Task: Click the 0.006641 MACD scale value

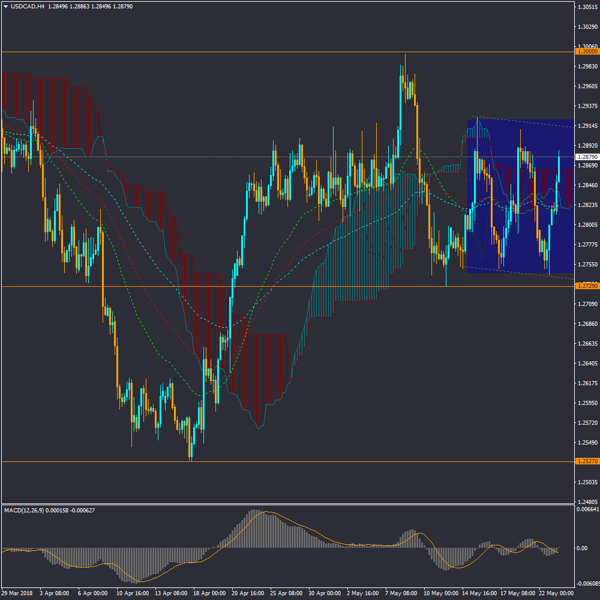Action: point(588,509)
